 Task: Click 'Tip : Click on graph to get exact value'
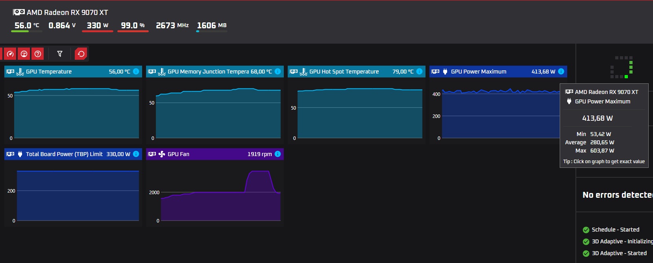[604, 162]
